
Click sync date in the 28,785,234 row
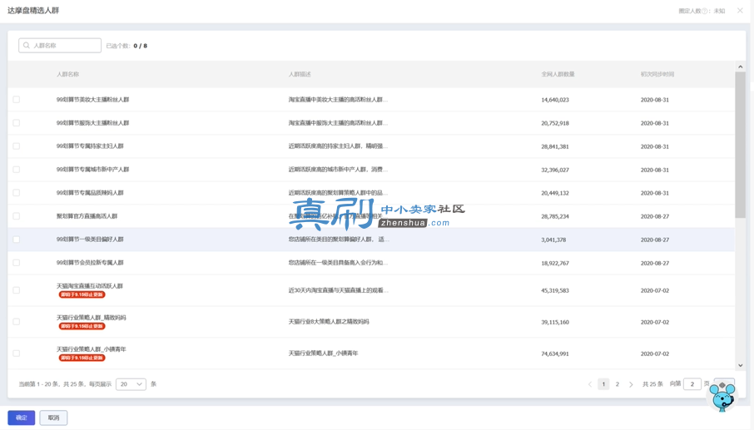(x=654, y=217)
